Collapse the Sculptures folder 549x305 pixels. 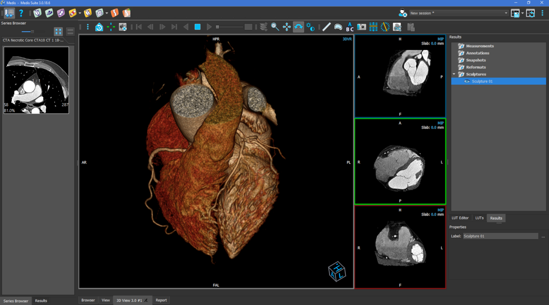click(454, 74)
